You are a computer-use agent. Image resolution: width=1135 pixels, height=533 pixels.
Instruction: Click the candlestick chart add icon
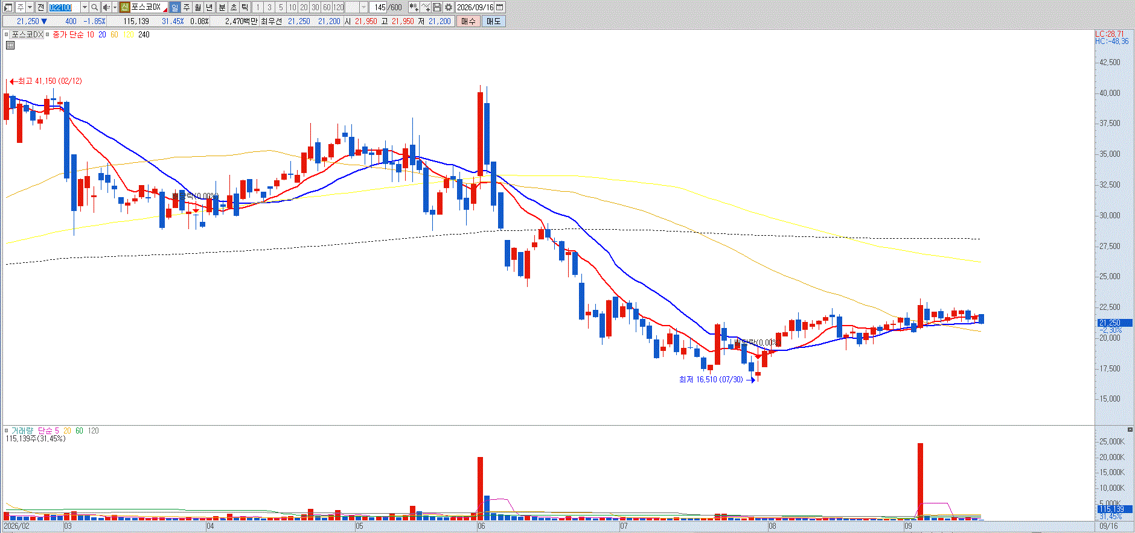[x=414, y=7]
